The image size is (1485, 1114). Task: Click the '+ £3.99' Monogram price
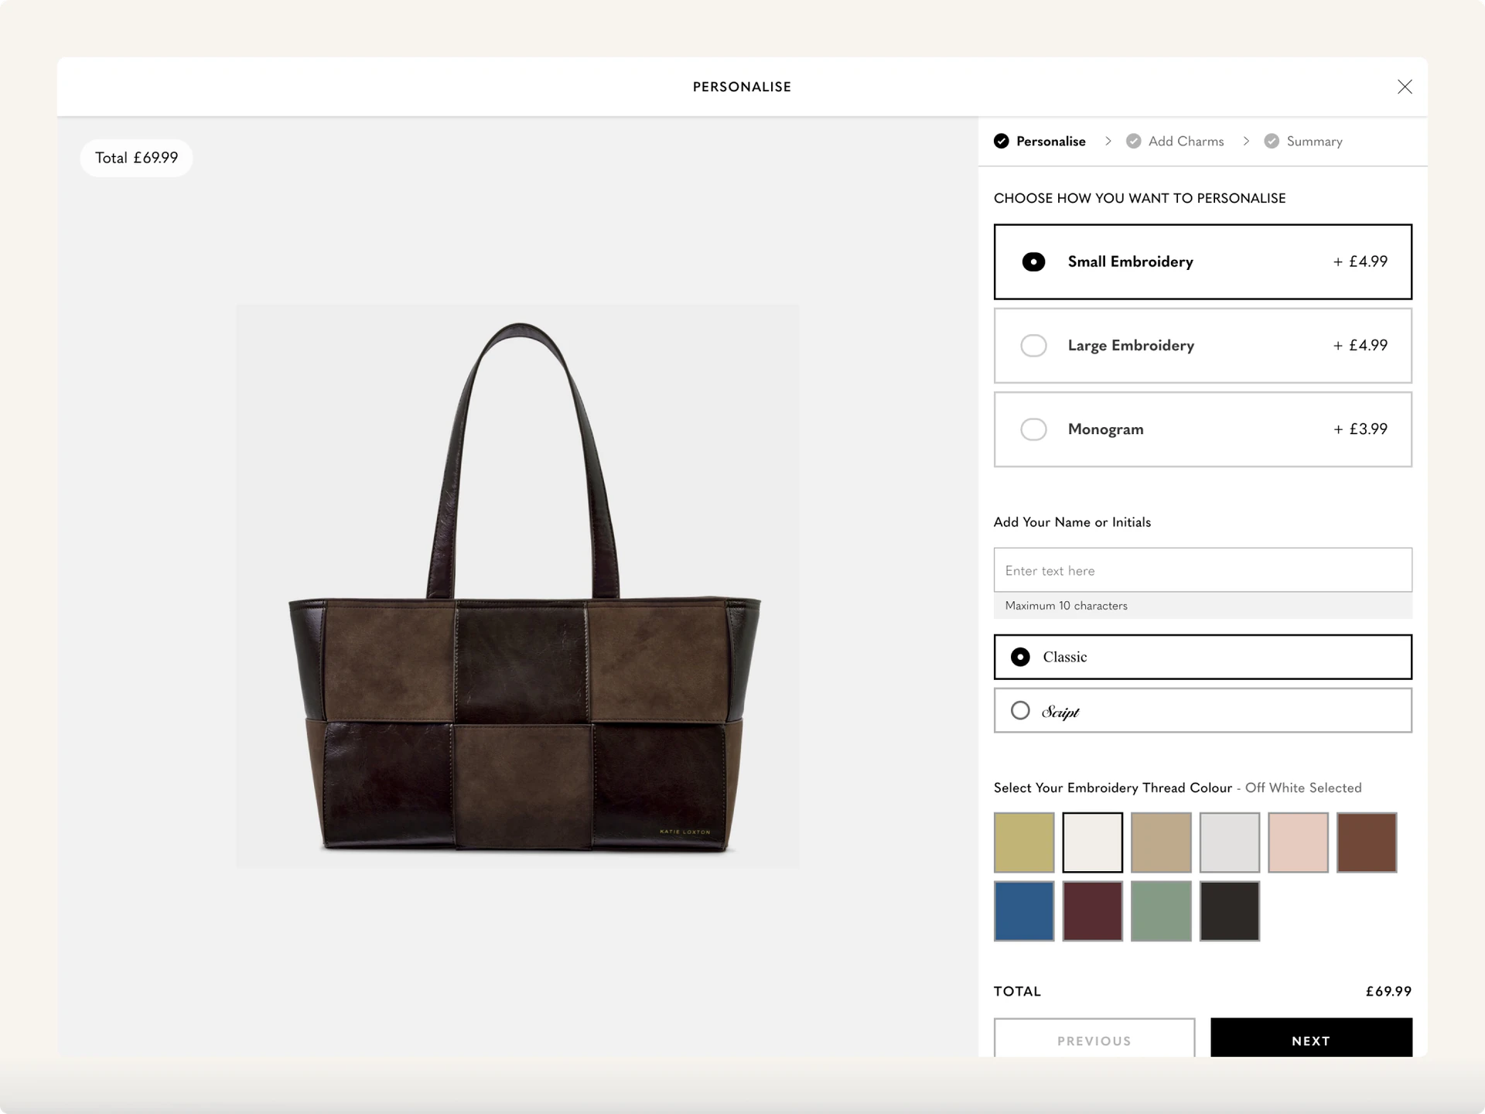(x=1360, y=429)
